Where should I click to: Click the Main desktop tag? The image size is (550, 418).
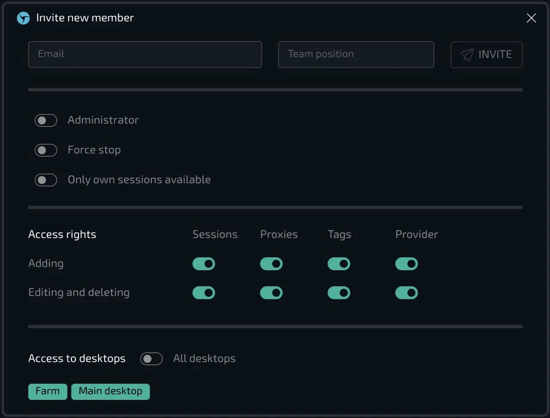coord(110,391)
